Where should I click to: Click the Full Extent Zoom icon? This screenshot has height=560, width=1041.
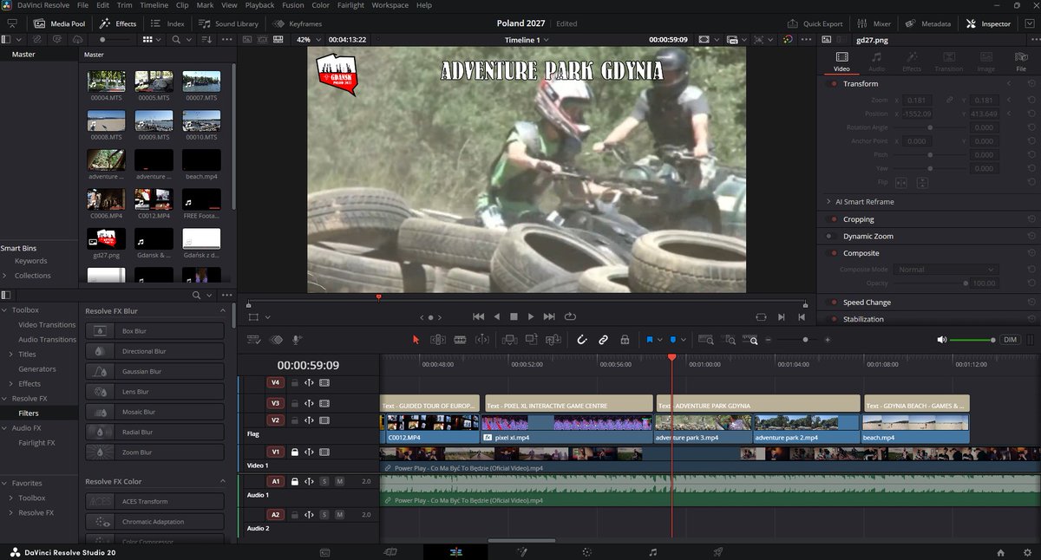[706, 340]
